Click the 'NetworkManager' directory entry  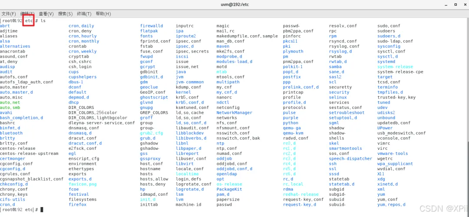point(234,113)
